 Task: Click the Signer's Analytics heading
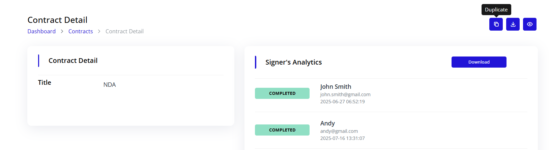[293, 62]
